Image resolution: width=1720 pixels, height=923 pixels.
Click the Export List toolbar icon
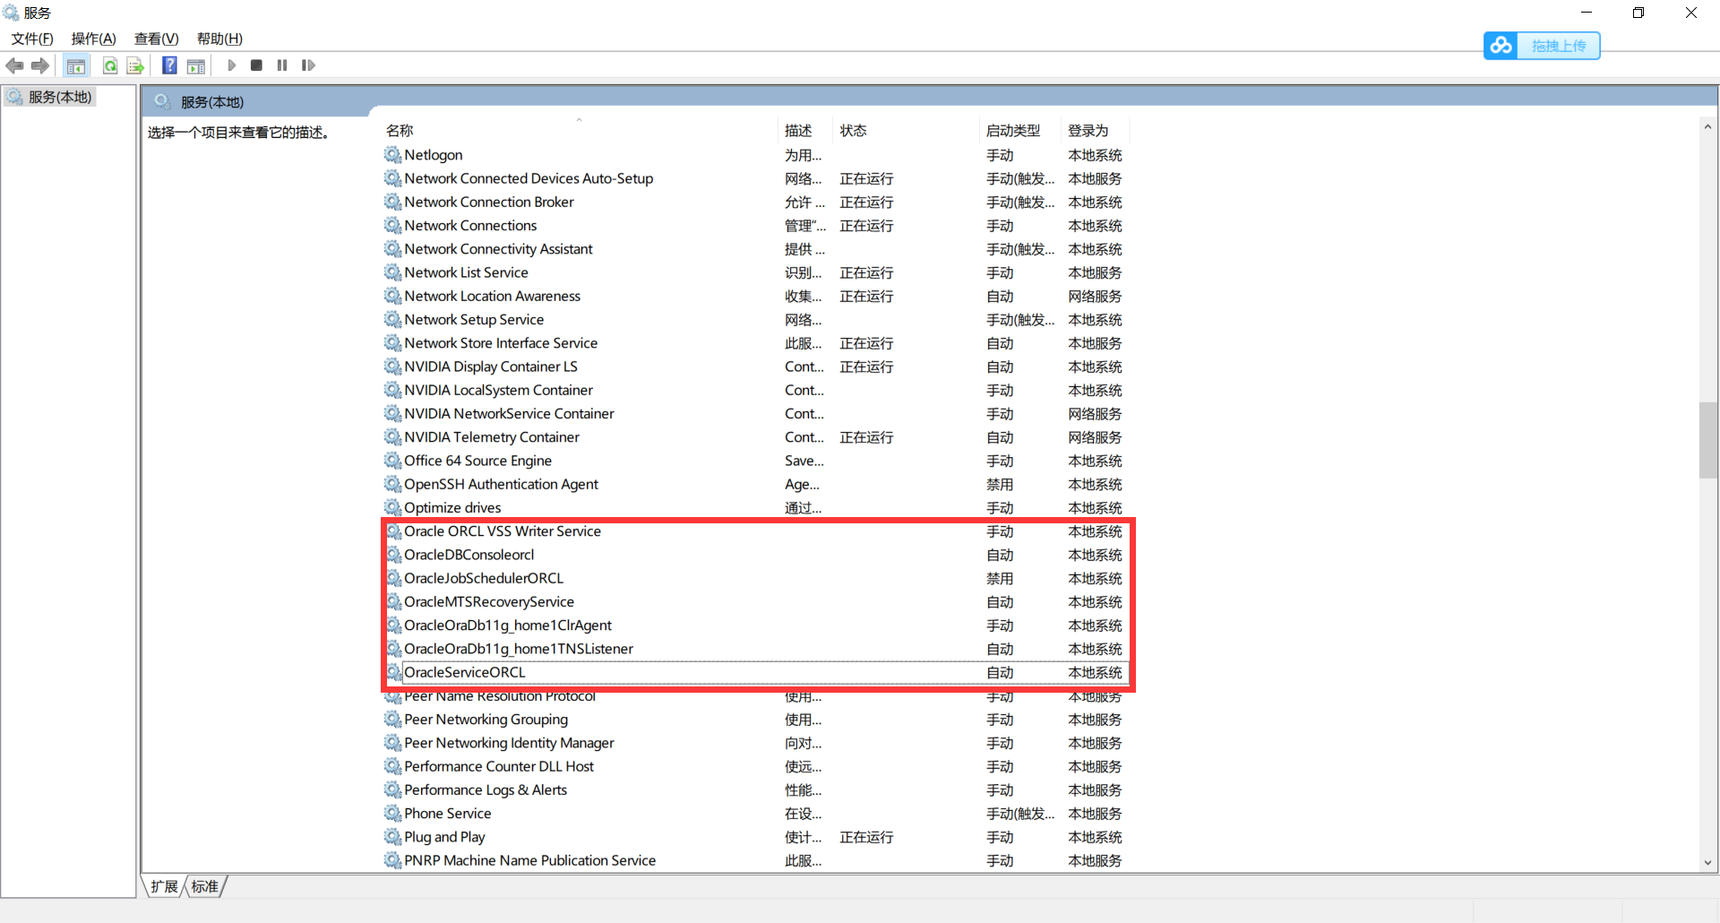[x=135, y=65]
